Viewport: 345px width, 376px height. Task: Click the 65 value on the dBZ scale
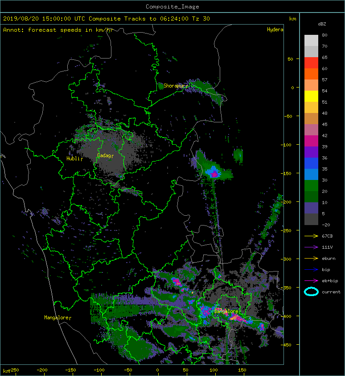pyautogui.click(x=324, y=57)
